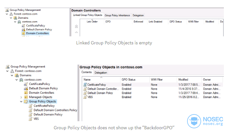240x136 pixels.
Task: Click the move link up arrow icon
Action: pyautogui.click(x=76, y=32)
